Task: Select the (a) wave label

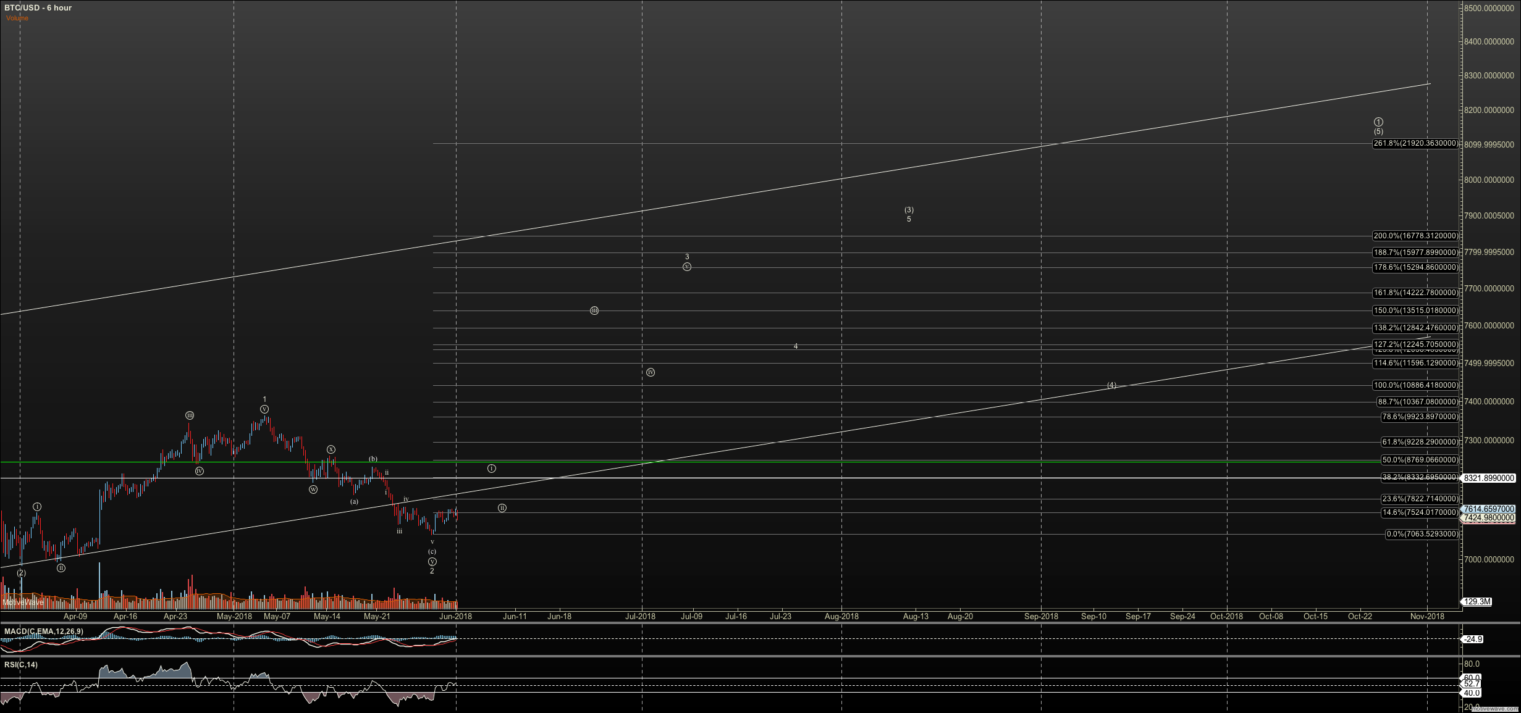Action: click(354, 501)
